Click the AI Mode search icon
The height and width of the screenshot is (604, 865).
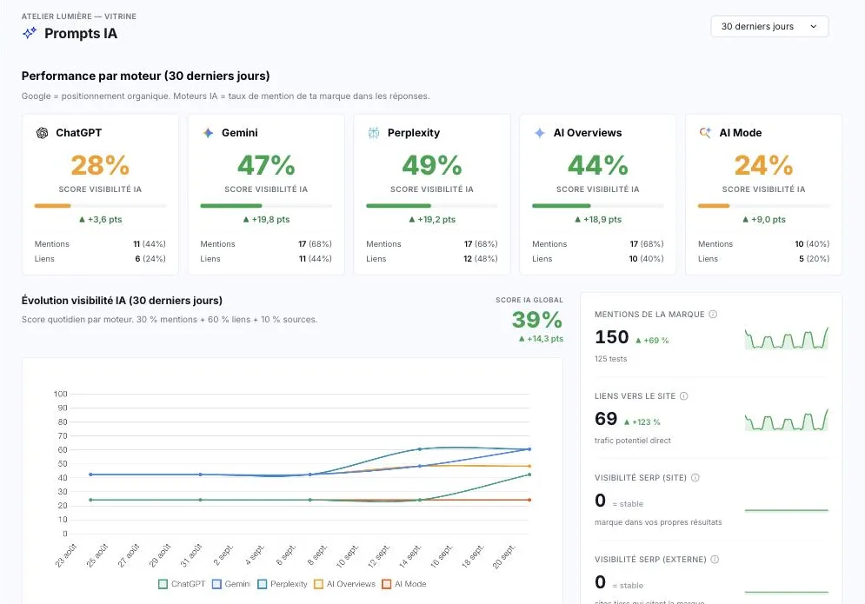[705, 133]
